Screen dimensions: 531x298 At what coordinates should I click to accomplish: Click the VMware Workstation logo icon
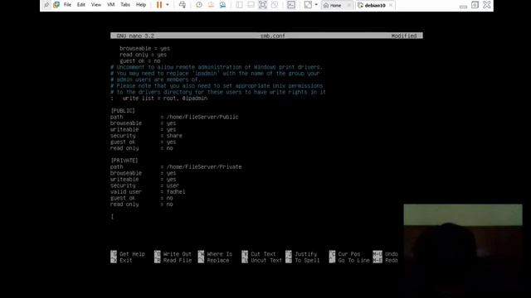click(56, 5)
